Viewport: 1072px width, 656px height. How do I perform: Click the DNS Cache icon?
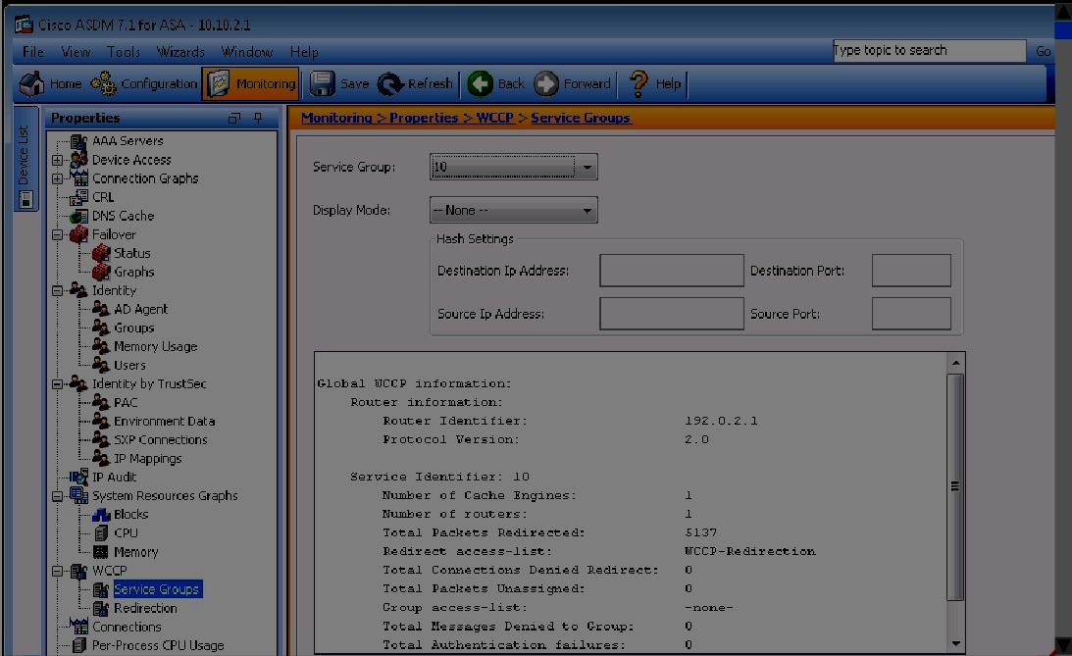coord(79,216)
